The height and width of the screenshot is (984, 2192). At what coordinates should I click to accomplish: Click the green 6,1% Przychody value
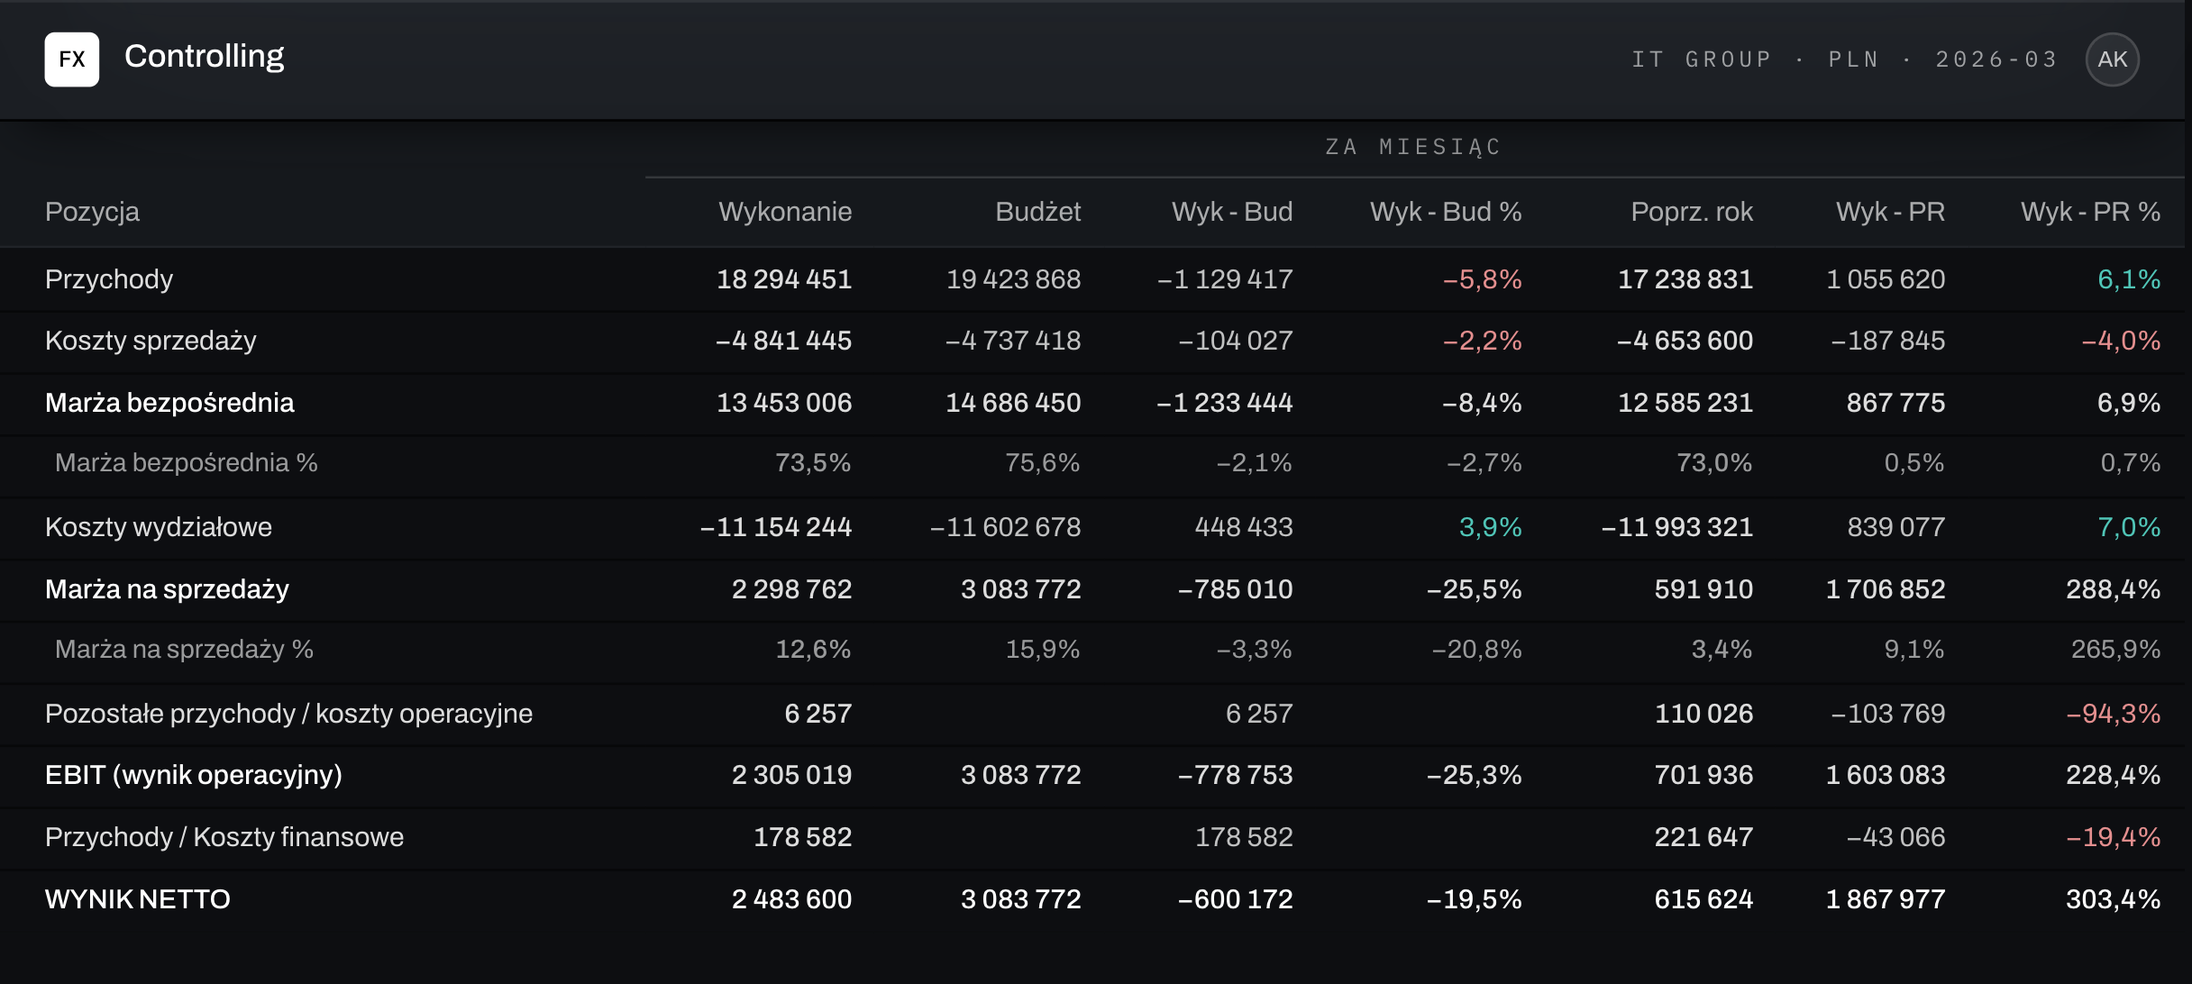click(2129, 279)
